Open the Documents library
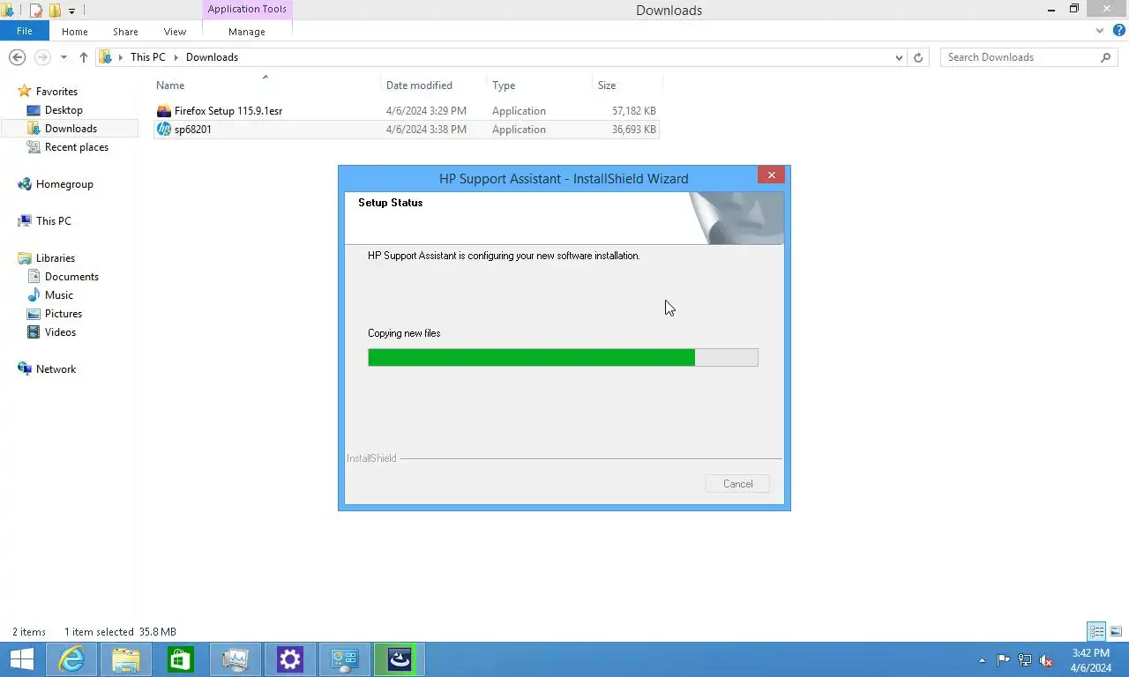 pos(71,277)
